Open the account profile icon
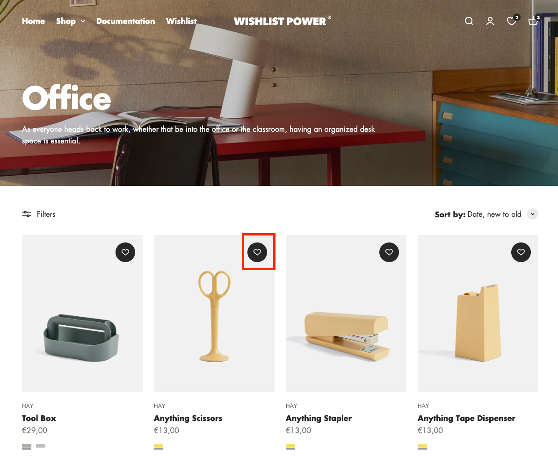 tap(490, 21)
